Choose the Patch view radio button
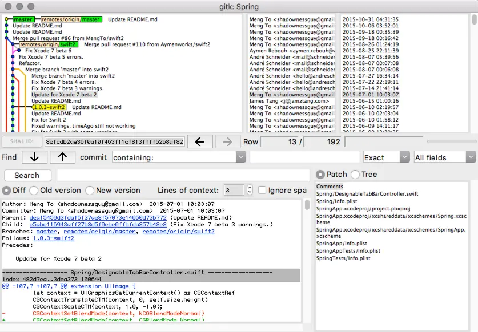The height and width of the screenshot is (332, 478). [320, 175]
